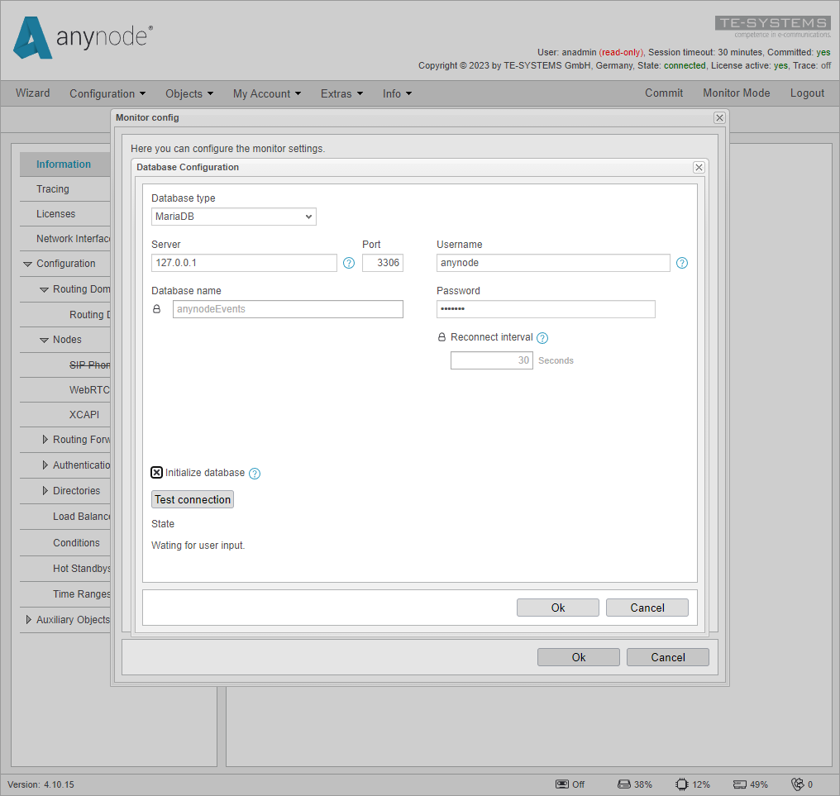Open help for Reconnect interval
The image size is (840, 796).
pos(542,338)
